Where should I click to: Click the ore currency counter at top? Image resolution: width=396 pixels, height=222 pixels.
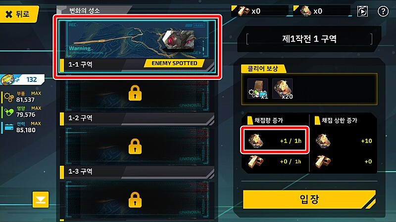pos(322,11)
